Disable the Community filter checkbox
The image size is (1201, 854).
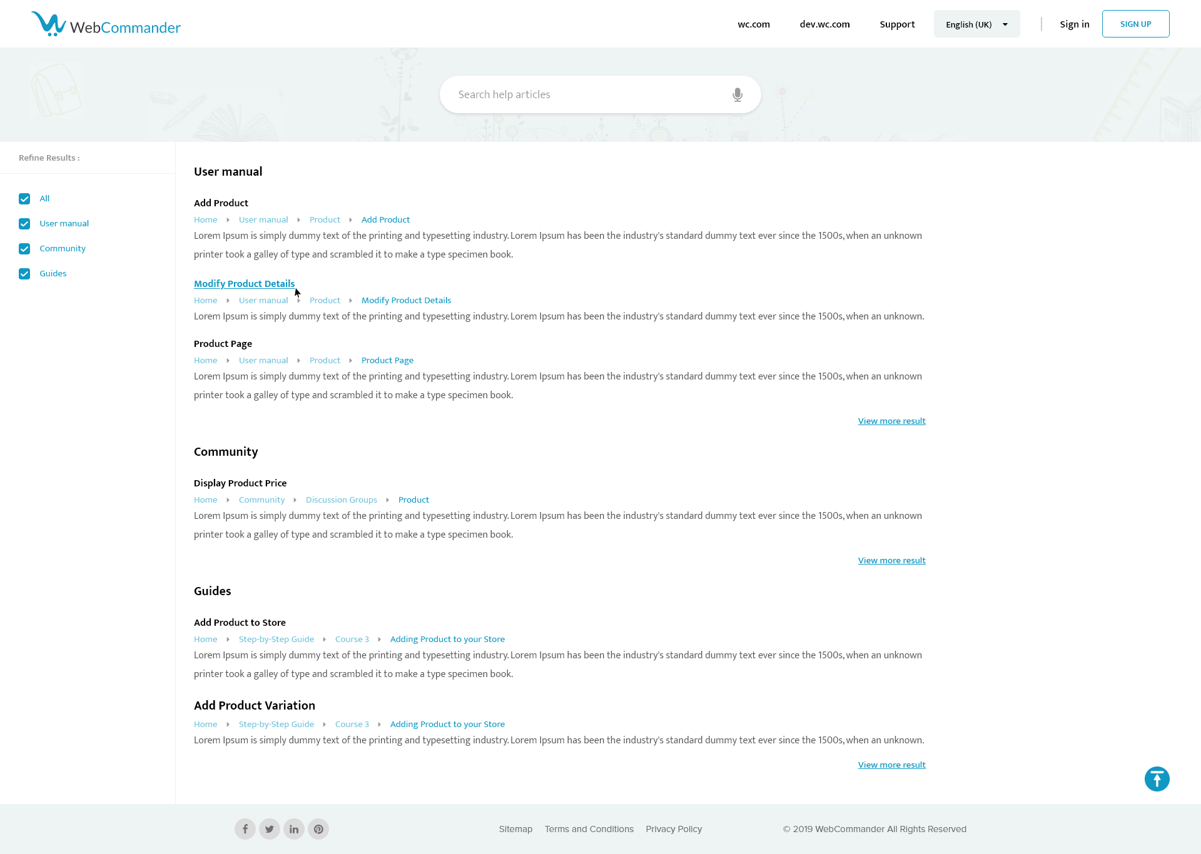24,249
